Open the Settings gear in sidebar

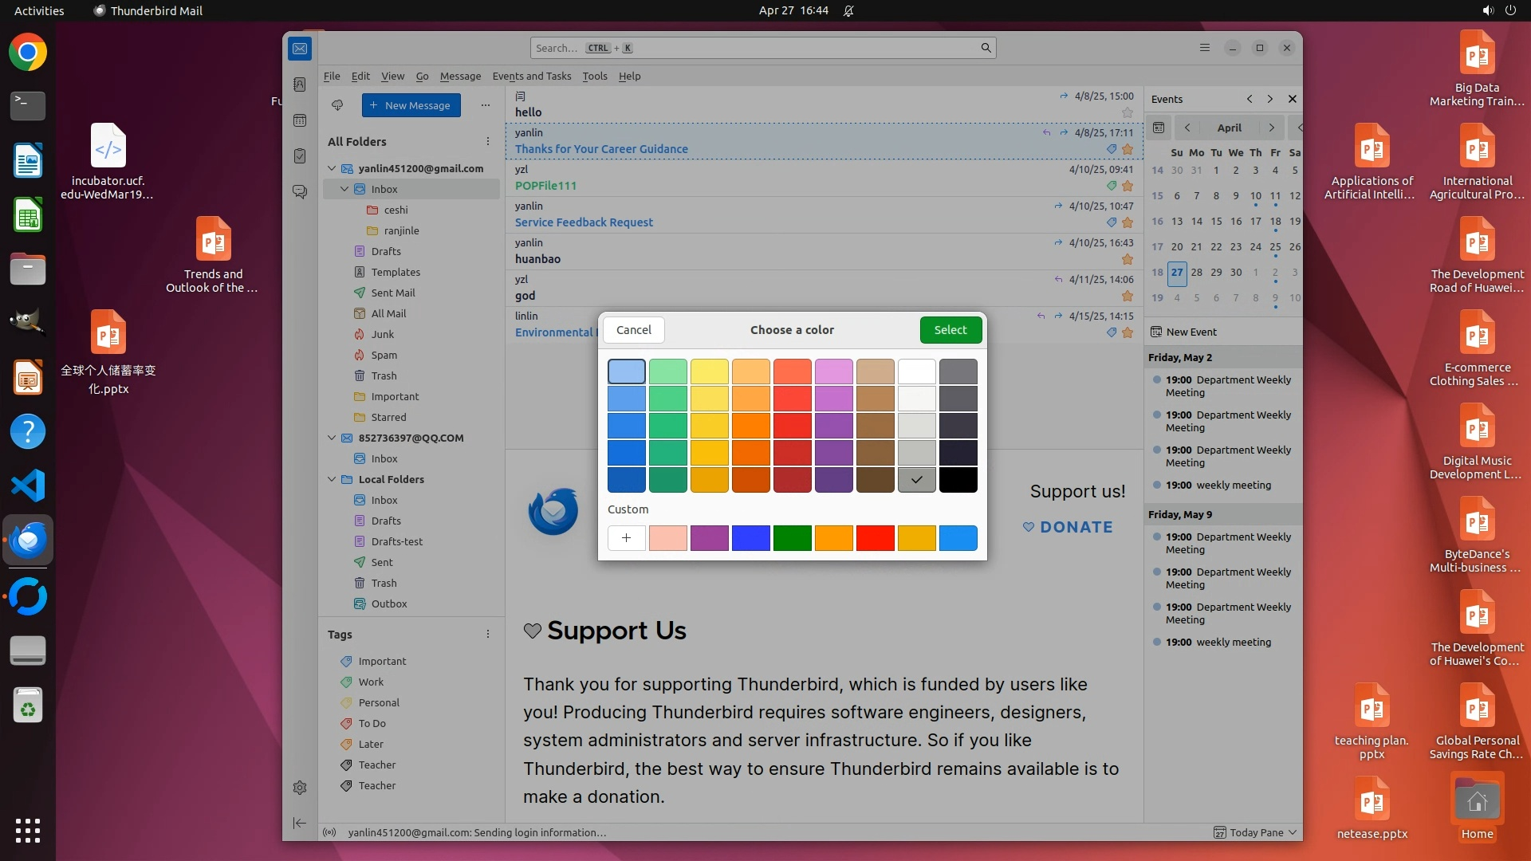[x=300, y=788]
